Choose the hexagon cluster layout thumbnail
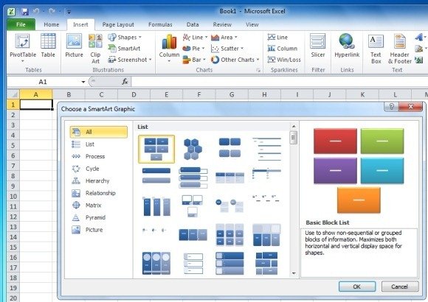Screen dimensions: 428x302 (193, 149)
